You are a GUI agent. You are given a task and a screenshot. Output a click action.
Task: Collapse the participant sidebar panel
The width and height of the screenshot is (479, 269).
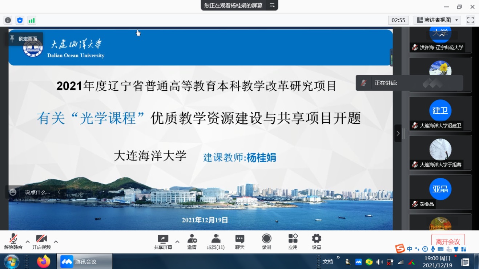pos(398,133)
